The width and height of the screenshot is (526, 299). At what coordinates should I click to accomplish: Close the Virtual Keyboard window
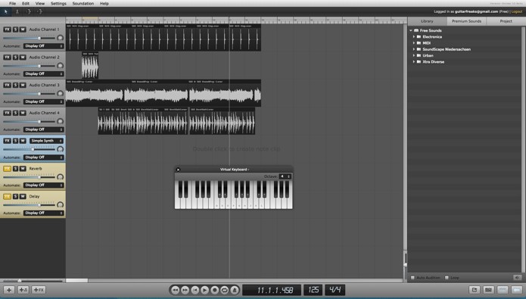178,170
